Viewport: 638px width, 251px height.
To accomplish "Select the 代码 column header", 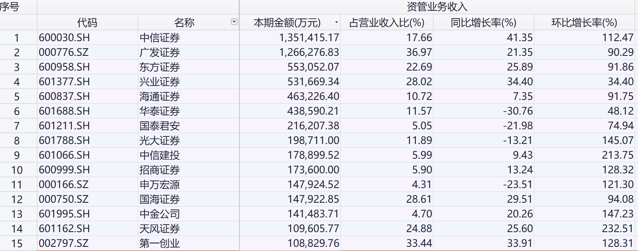I will [87, 22].
